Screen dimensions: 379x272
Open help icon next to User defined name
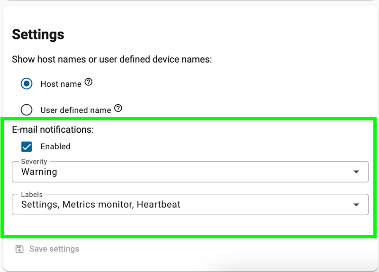[118, 108]
